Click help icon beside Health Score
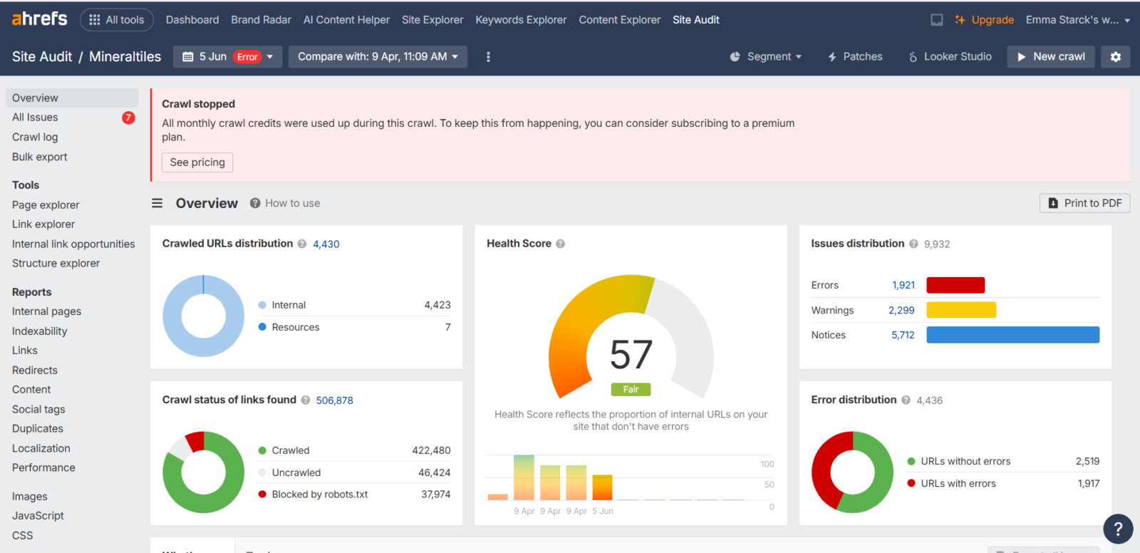Image resolution: width=1140 pixels, height=553 pixels. point(561,244)
